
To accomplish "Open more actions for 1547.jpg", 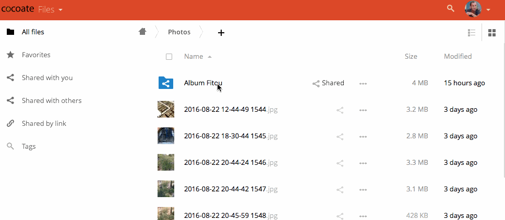I will [363, 190].
